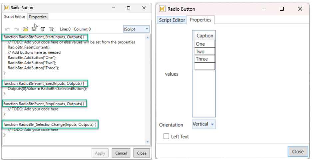Open a script file using folder icon
The height and width of the screenshot is (160, 312).
coord(25,29)
